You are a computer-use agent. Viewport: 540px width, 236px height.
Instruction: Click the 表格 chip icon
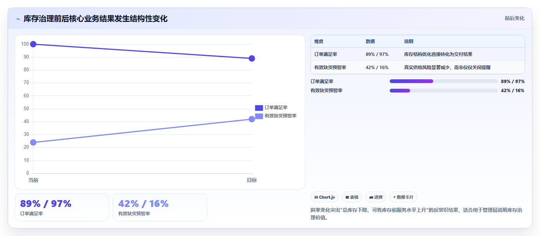(347, 197)
